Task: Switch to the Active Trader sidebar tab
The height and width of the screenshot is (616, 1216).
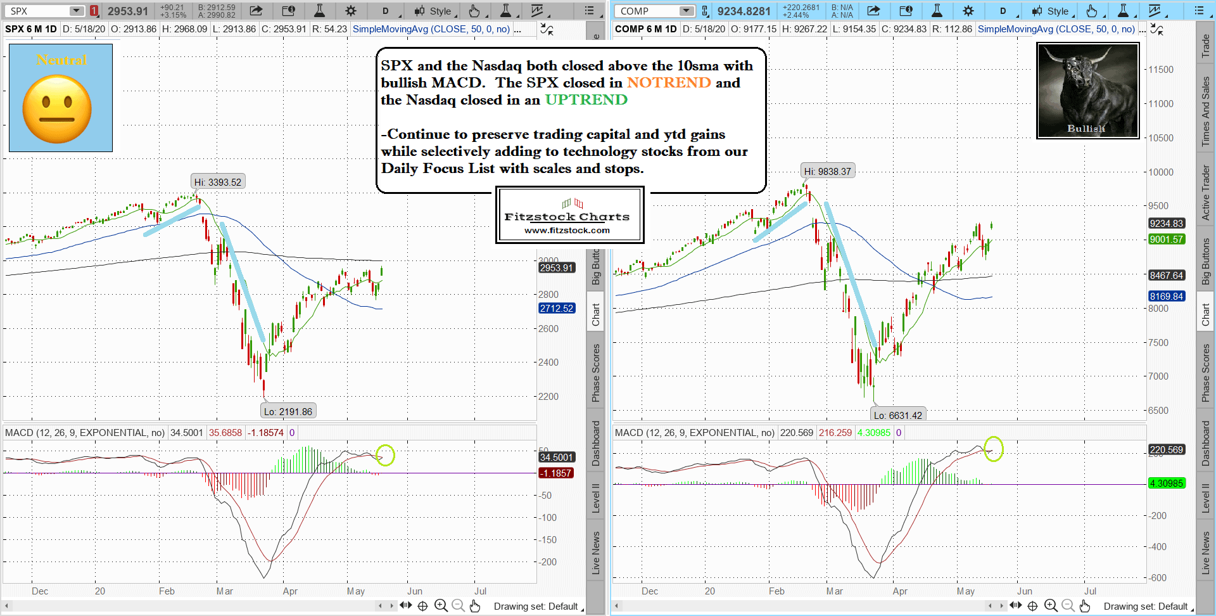Action: coord(1206,193)
